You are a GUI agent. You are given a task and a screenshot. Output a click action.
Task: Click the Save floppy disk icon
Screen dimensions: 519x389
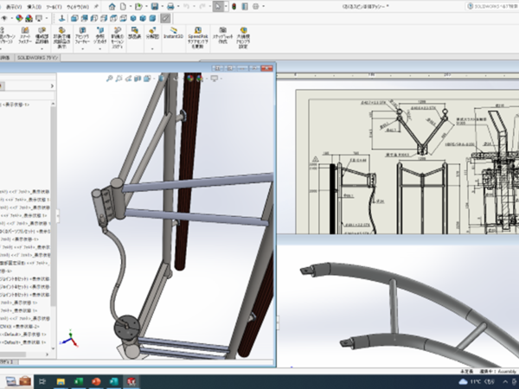(x=156, y=6)
